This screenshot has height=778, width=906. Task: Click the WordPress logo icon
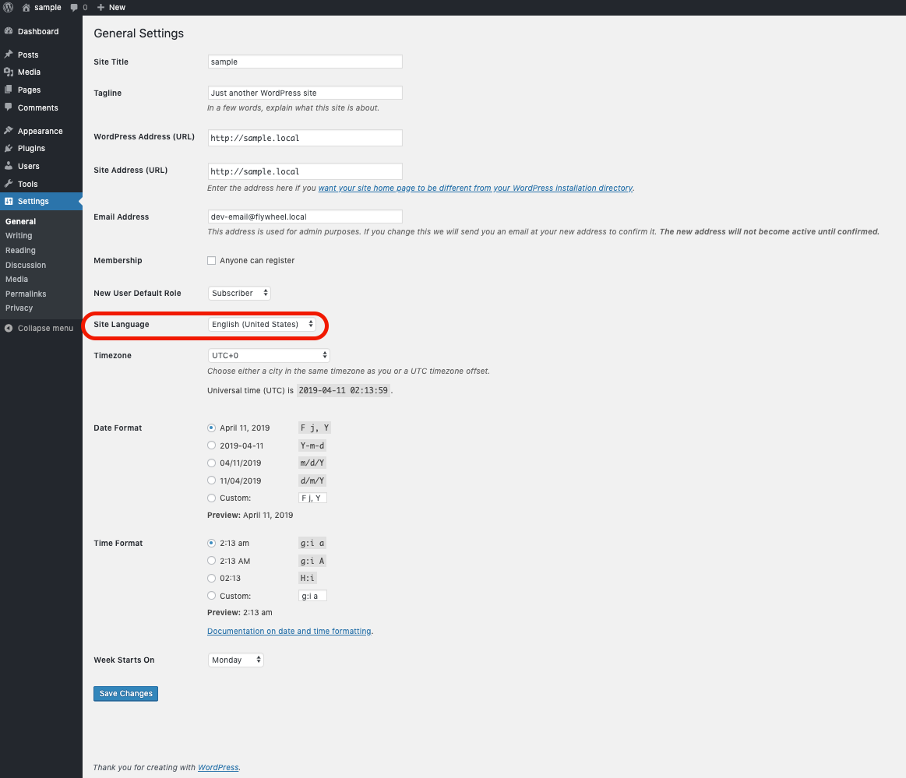[8, 8]
